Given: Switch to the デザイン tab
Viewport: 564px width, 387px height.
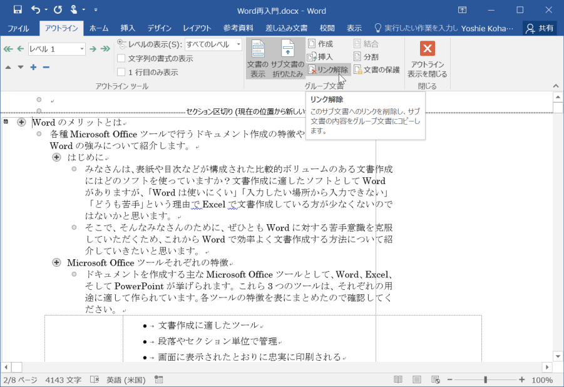Looking at the screenshot, I should coord(160,28).
